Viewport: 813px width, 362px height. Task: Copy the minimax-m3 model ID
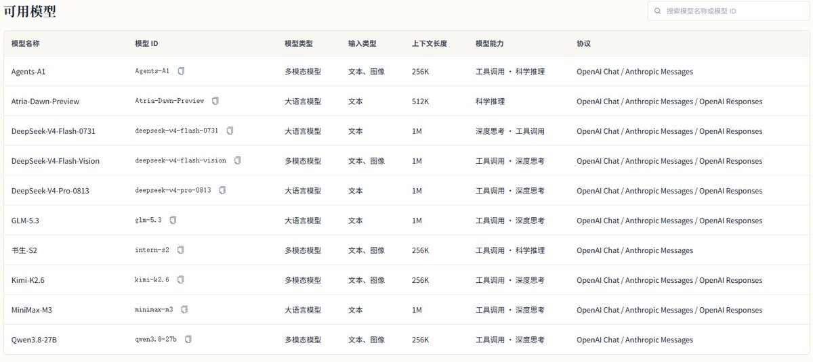coord(184,309)
